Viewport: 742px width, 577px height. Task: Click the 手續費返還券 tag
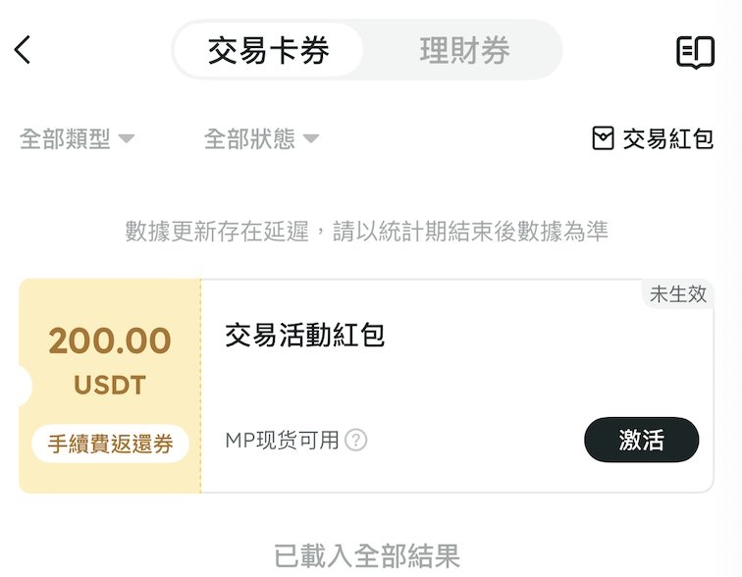tap(110, 444)
